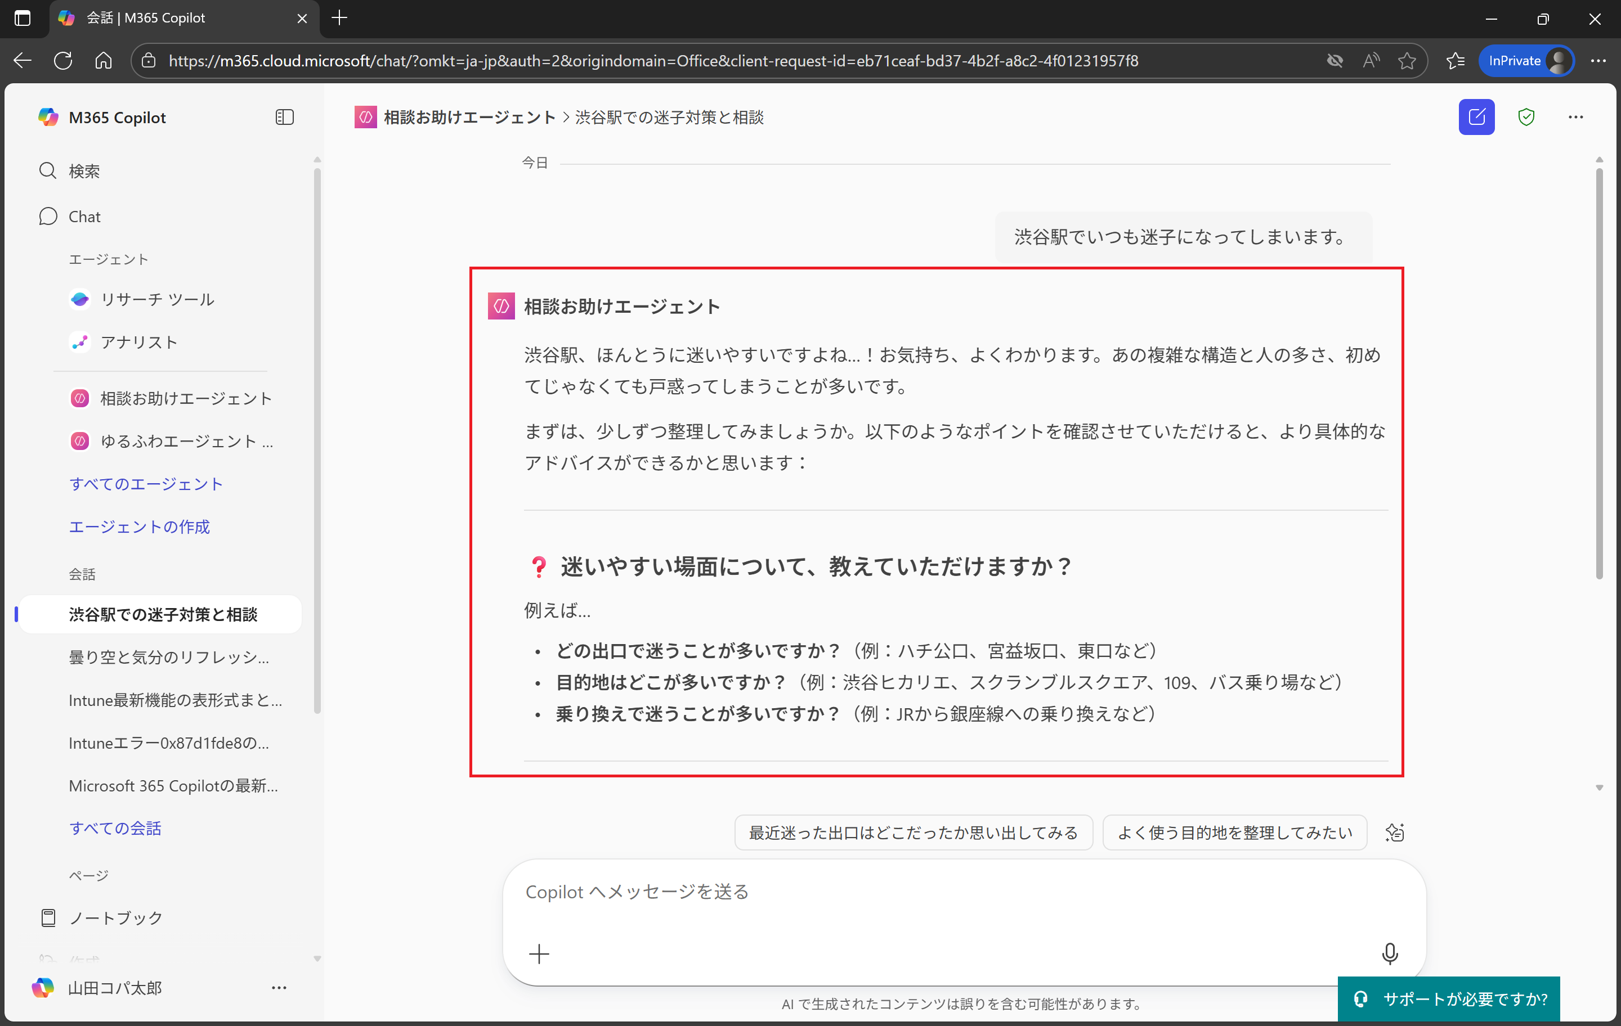1621x1026 pixels.
Task: Toggle hidden passwords visibility in address bar
Action: point(1335,61)
